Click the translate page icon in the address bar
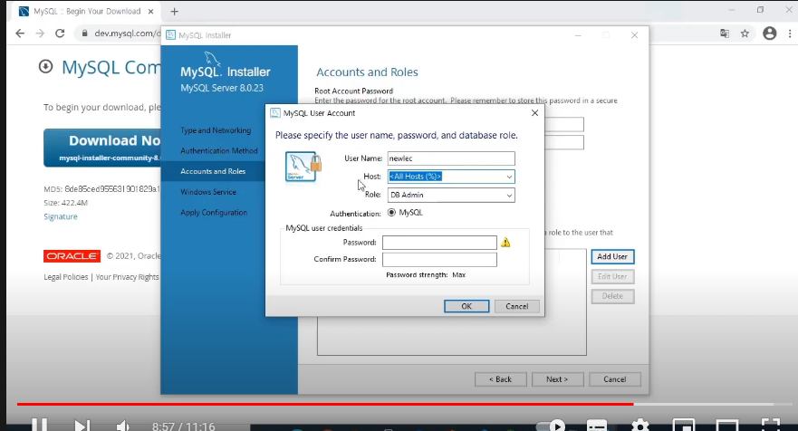Image resolution: width=798 pixels, height=431 pixels. 725,34
